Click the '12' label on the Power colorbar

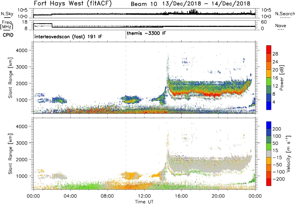pos(275,86)
